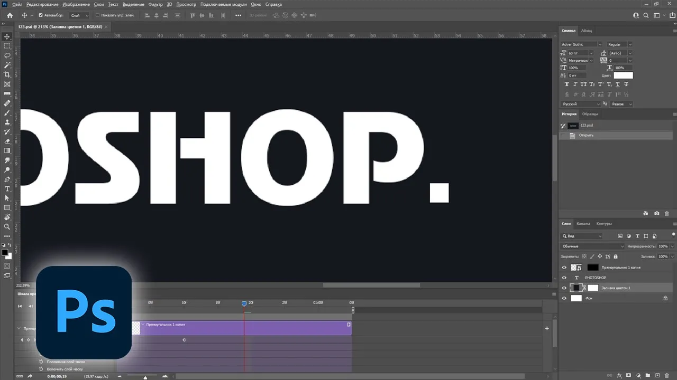Switch to the Каналы tab
This screenshot has height=380, width=677.
[x=583, y=224]
